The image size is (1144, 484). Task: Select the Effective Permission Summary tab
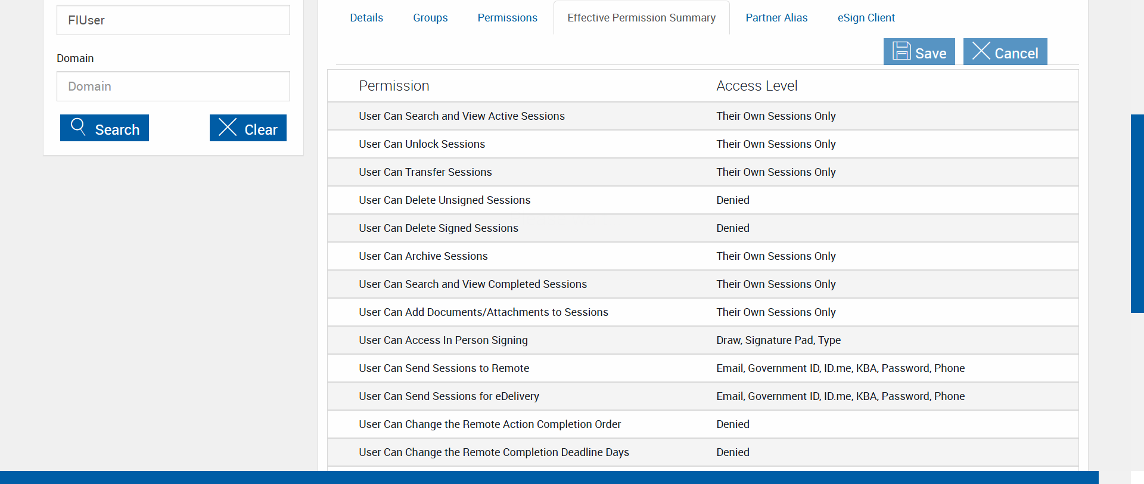[641, 18]
